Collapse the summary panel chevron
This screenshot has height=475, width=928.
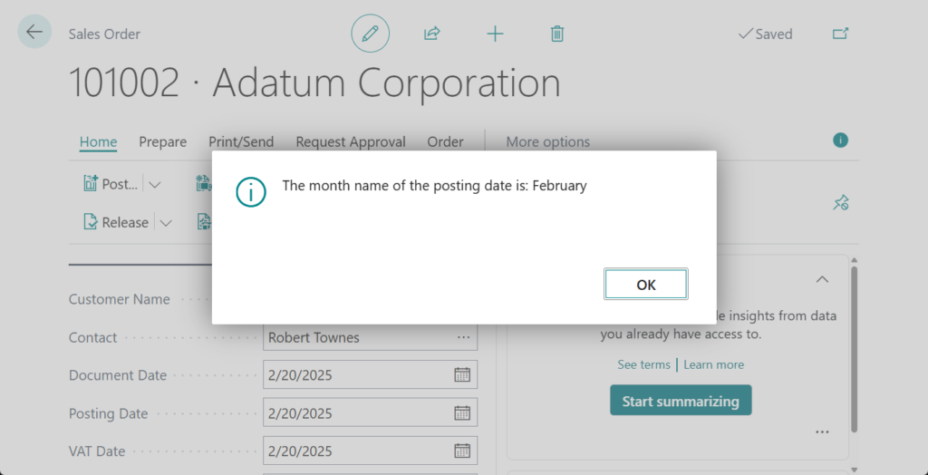[822, 279]
